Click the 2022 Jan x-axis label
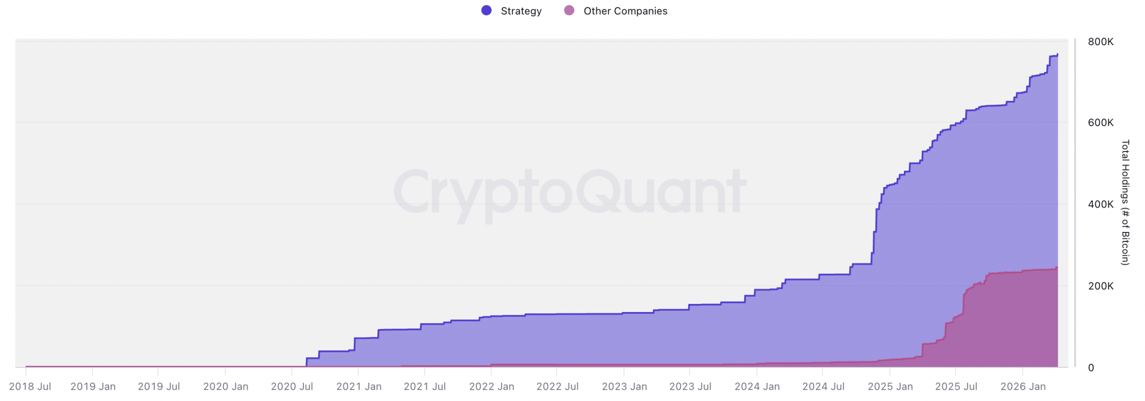This screenshot has height=401, width=1145. click(x=491, y=386)
